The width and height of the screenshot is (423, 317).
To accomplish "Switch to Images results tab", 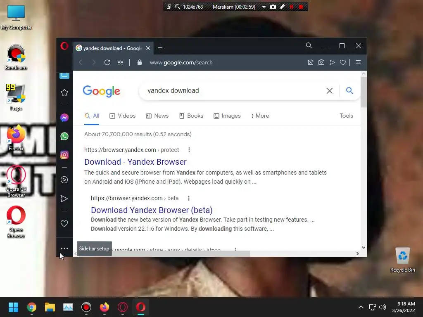I will click(x=227, y=116).
